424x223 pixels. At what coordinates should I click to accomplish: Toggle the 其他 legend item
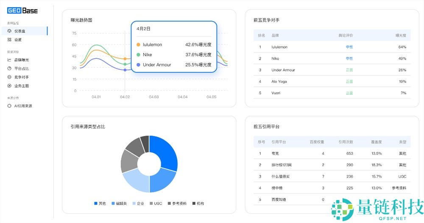point(100,203)
